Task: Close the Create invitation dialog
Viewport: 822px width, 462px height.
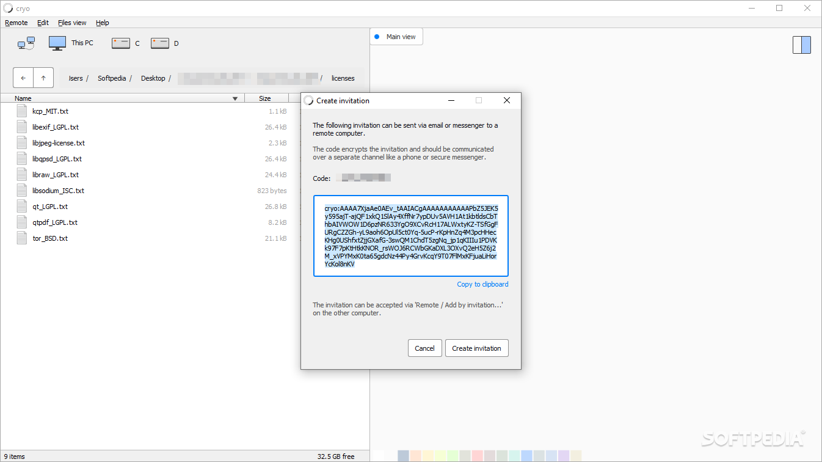Action: pyautogui.click(x=506, y=100)
